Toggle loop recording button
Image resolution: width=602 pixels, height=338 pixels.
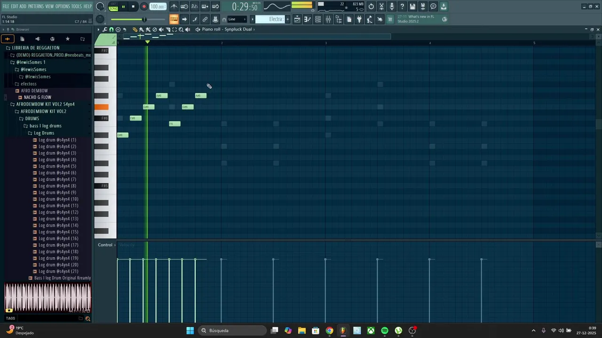click(x=215, y=7)
